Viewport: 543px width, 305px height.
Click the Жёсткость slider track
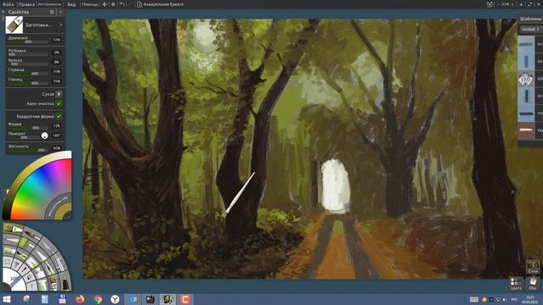pos(28,150)
